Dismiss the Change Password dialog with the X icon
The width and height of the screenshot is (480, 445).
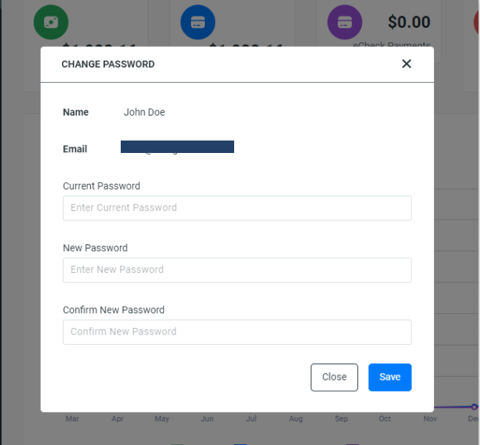(406, 64)
